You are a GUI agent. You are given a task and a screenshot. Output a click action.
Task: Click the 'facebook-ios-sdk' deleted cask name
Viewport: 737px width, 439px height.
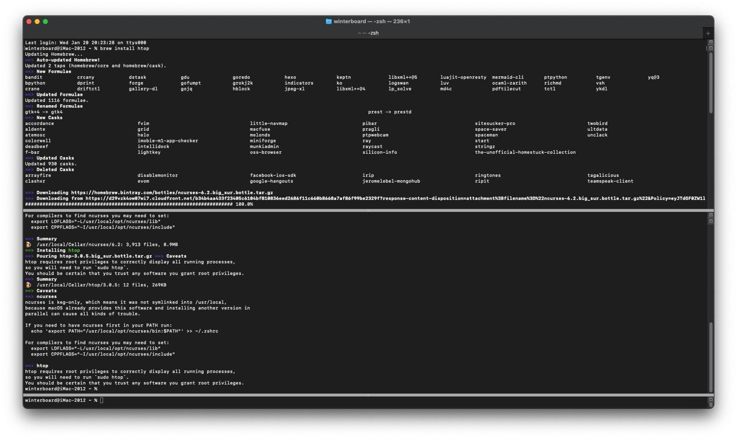click(273, 175)
